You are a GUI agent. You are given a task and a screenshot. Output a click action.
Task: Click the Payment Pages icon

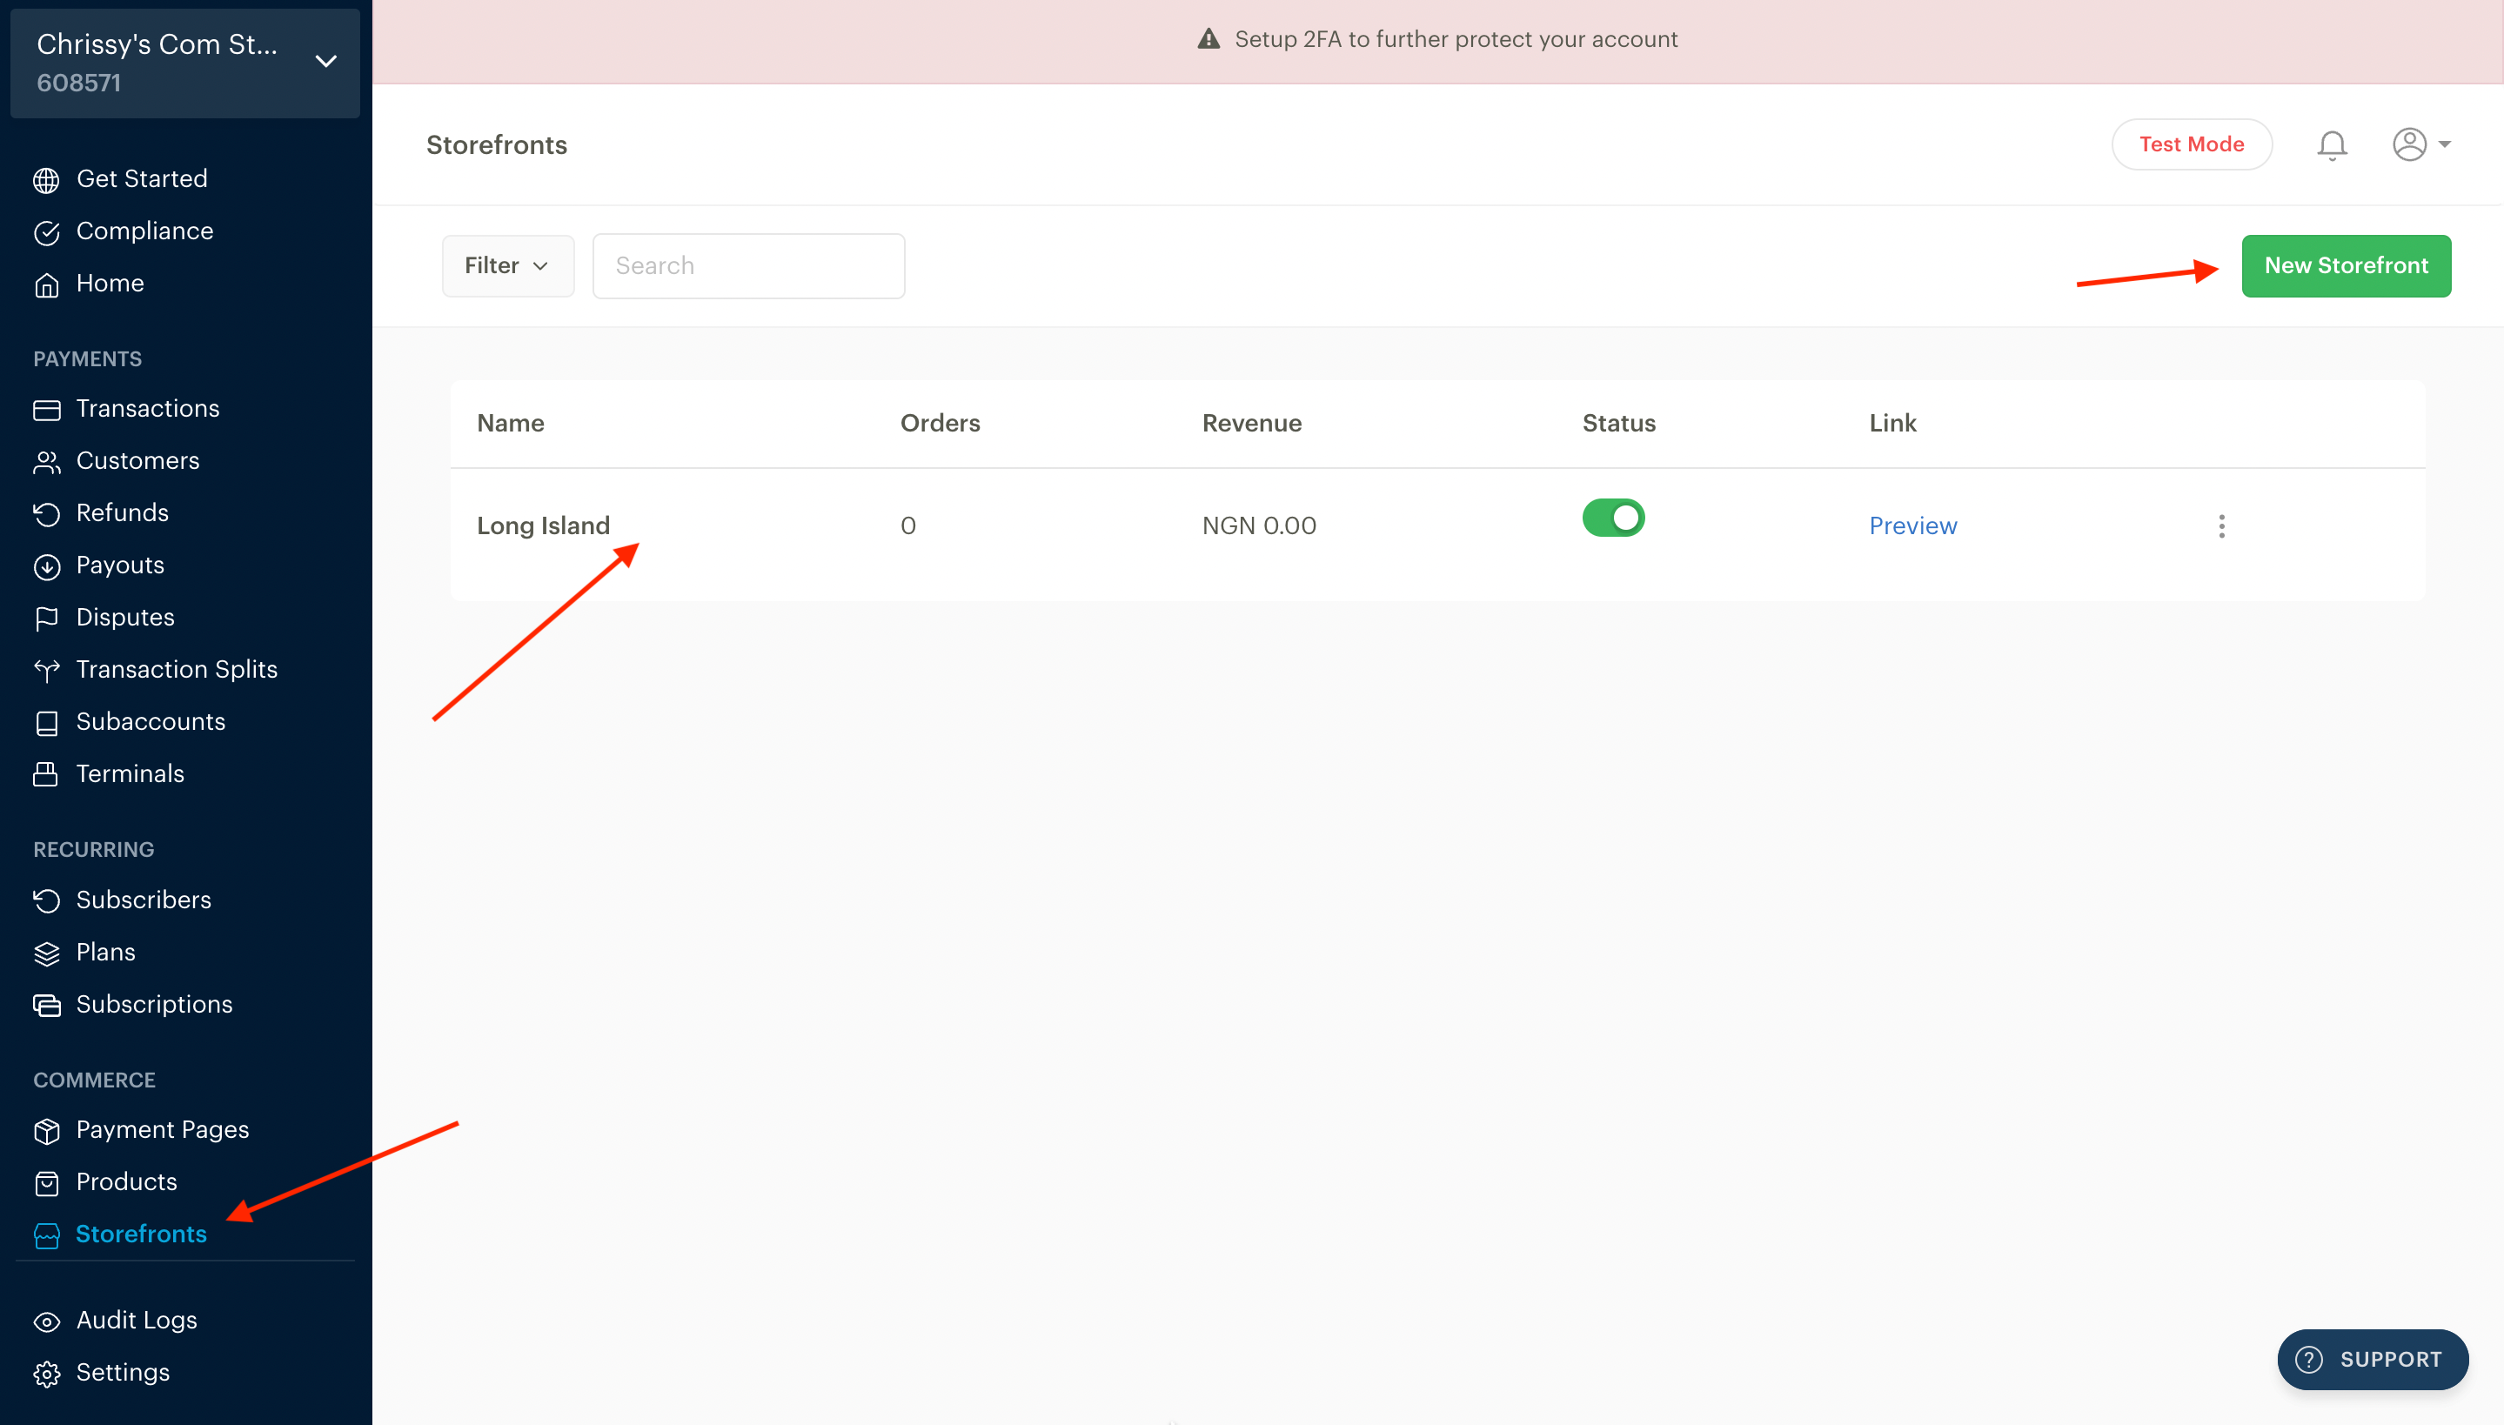(x=48, y=1129)
